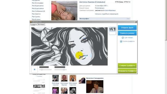Click показать подробную информацию link
This screenshot has width=167, height=94.
point(107,14)
